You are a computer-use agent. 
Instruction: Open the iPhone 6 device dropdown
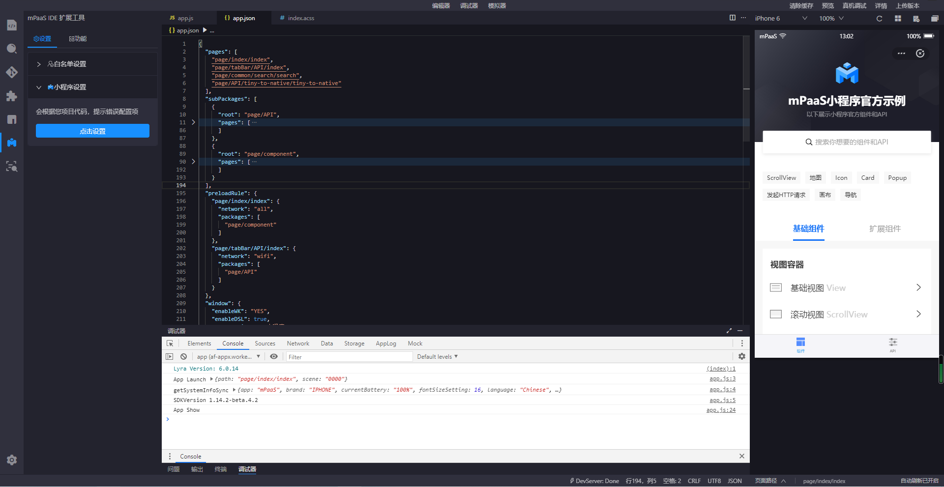[x=781, y=19]
